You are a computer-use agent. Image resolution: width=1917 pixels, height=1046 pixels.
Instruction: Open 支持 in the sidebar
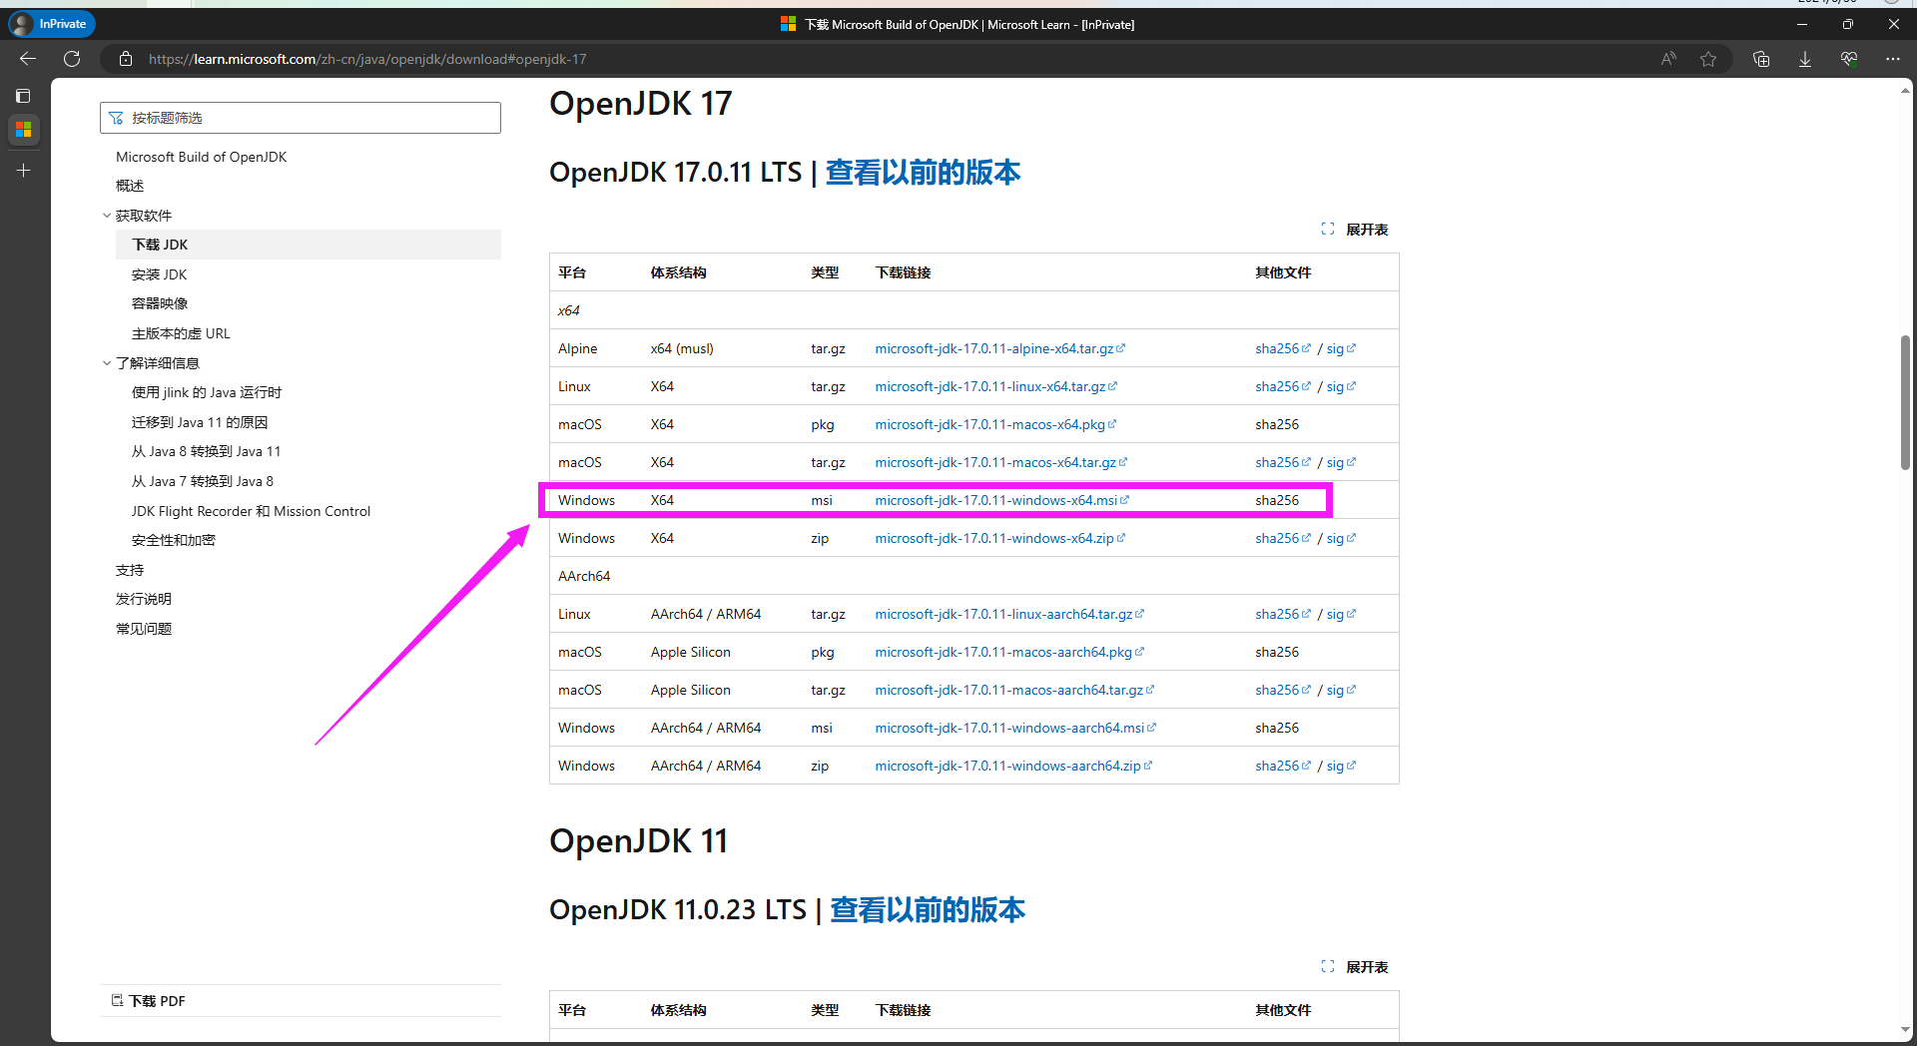pyautogui.click(x=130, y=570)
